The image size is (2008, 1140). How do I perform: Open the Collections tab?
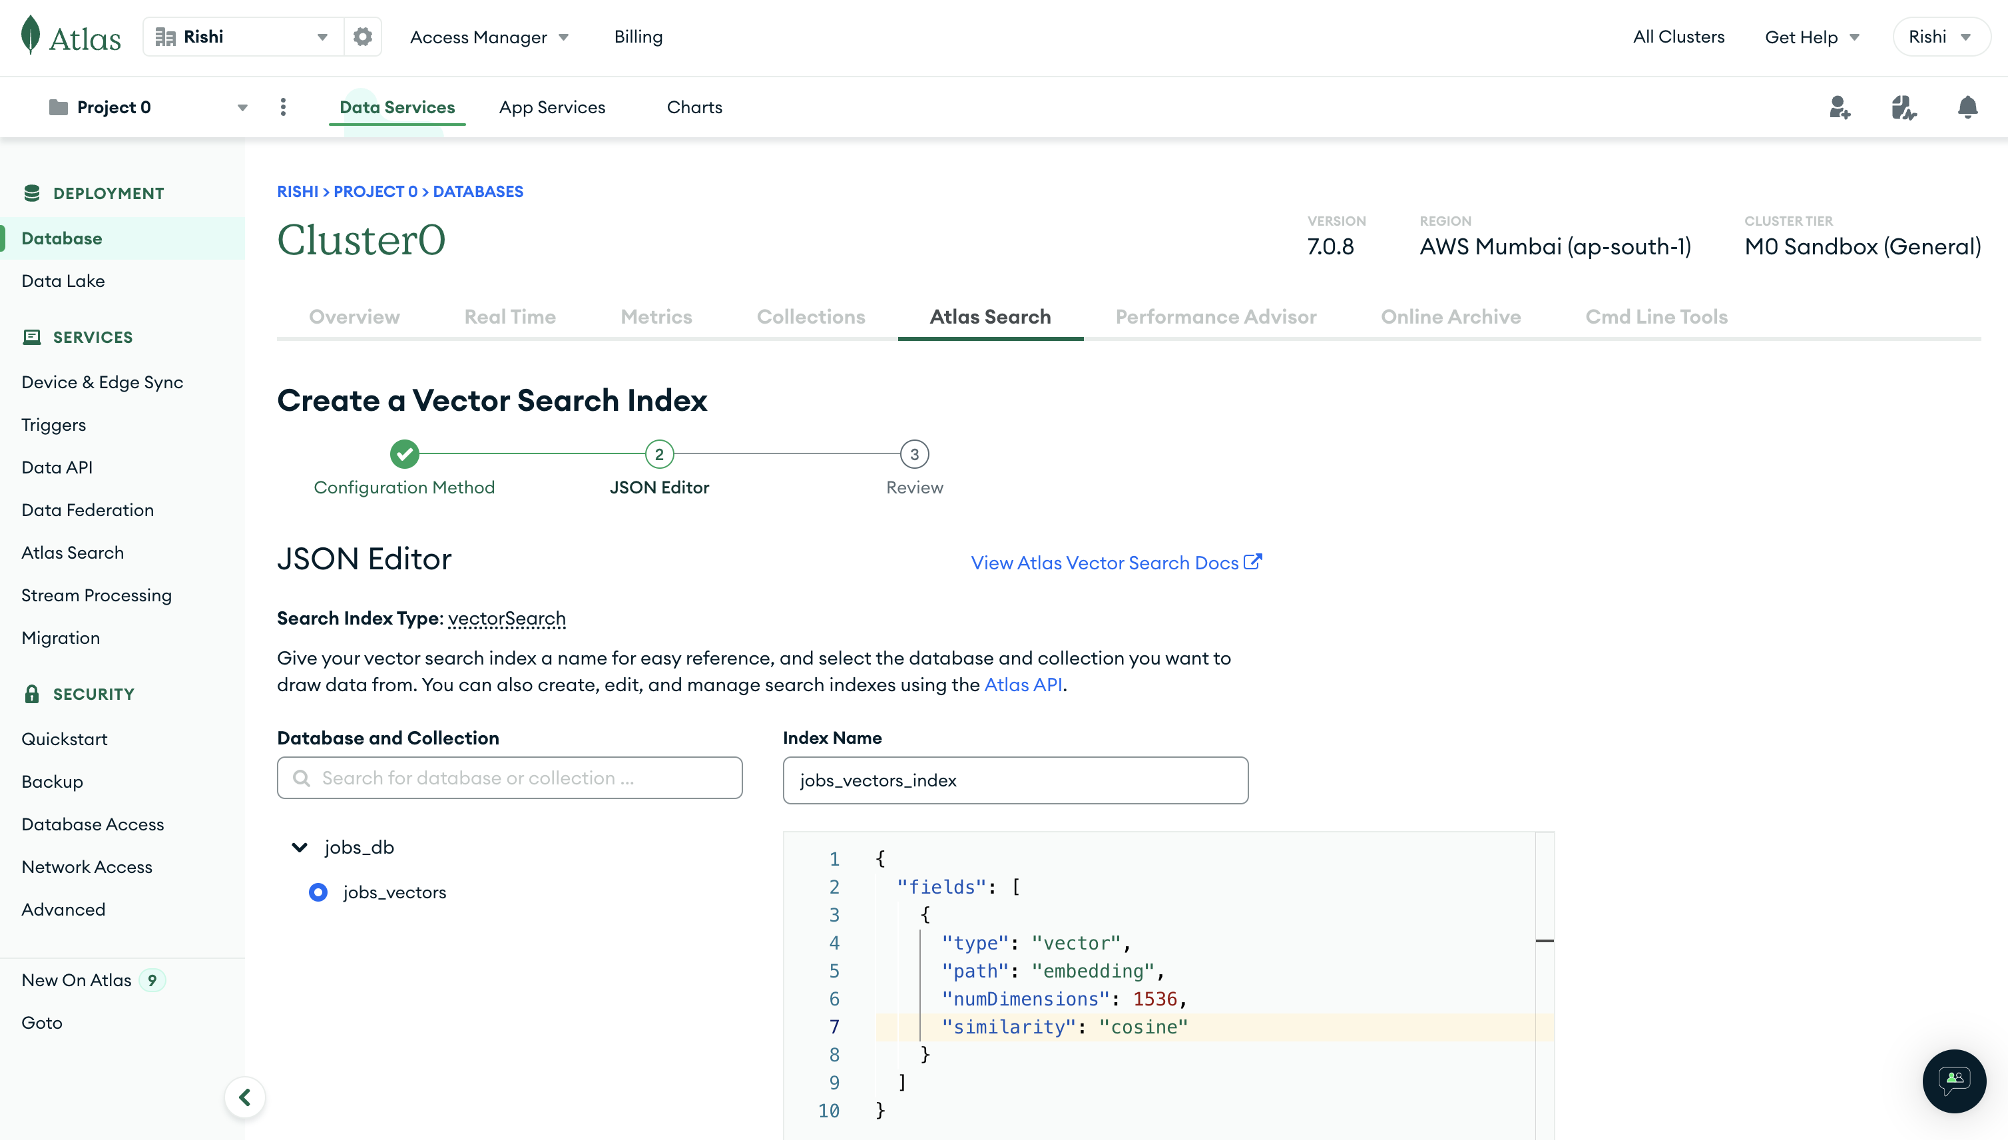click(x=811, y=317)
